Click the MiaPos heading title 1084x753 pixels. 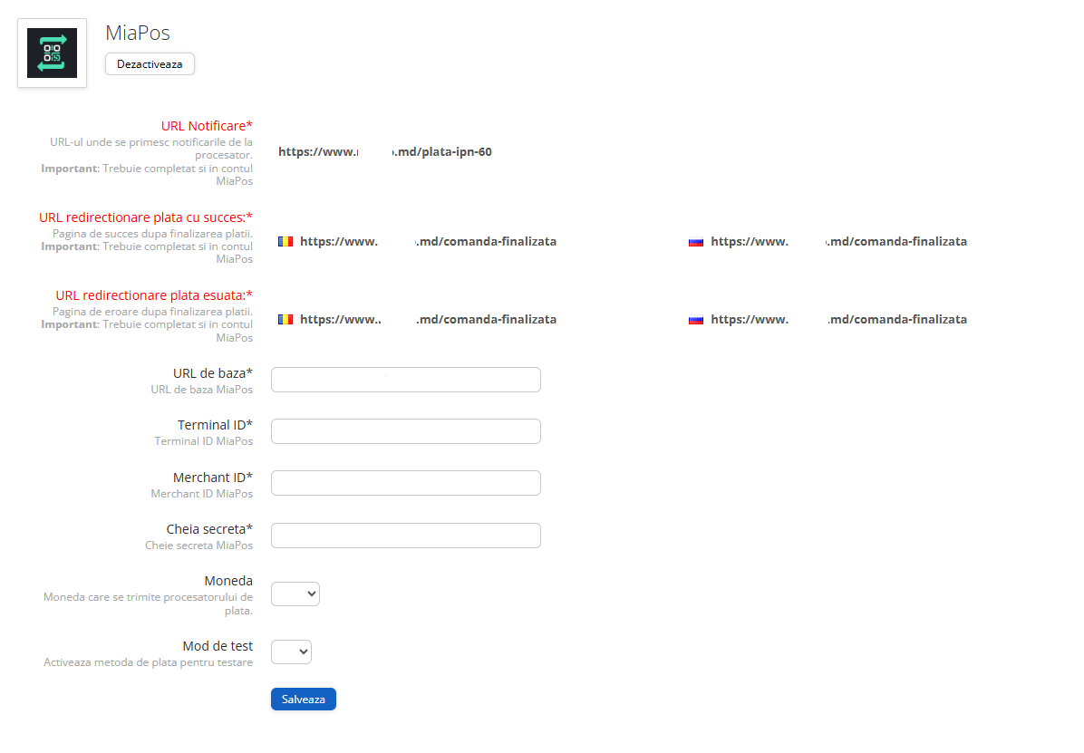(x=138, y=33)
